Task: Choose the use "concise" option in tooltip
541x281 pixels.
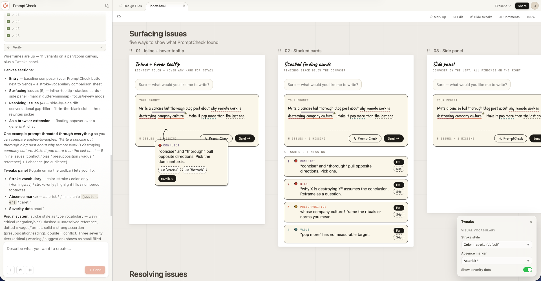Action: (x=169, y=170)
